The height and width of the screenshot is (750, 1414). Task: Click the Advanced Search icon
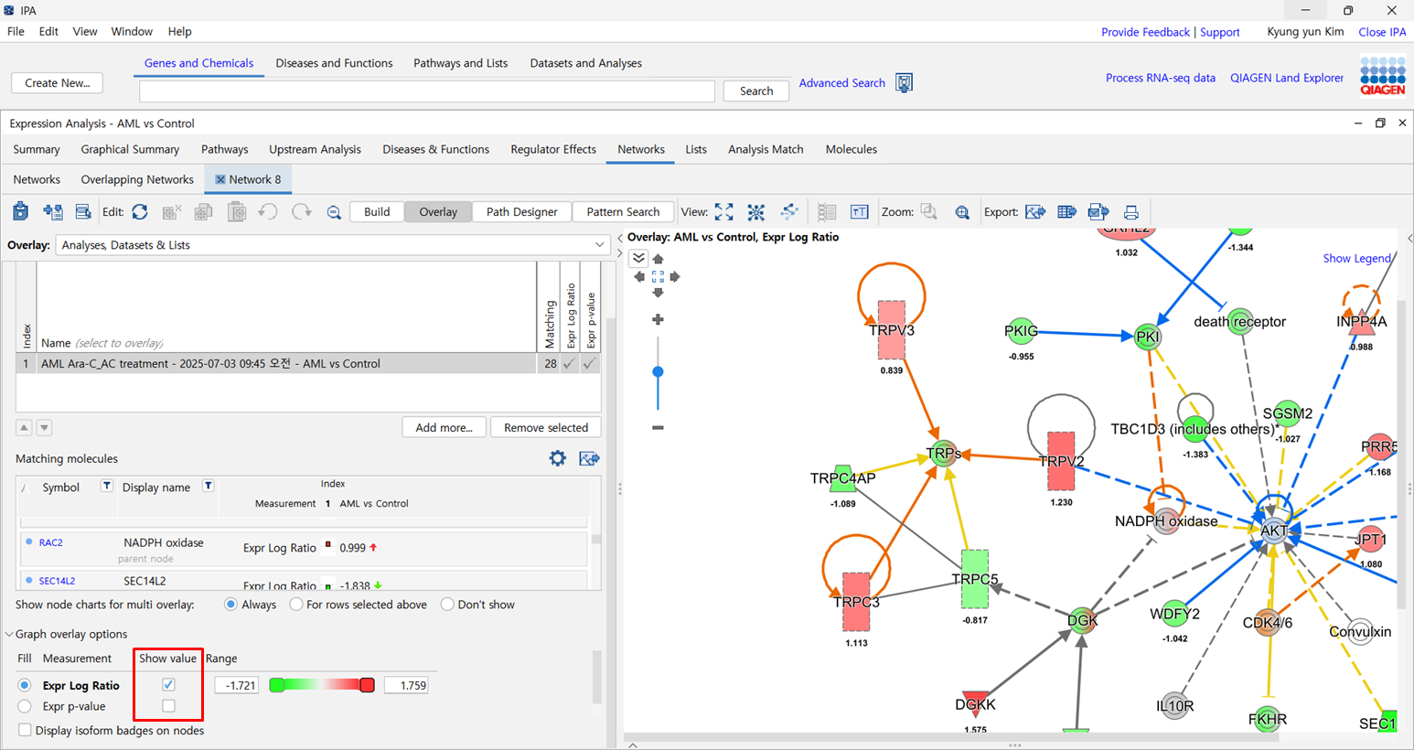click(x=904, y=83)
